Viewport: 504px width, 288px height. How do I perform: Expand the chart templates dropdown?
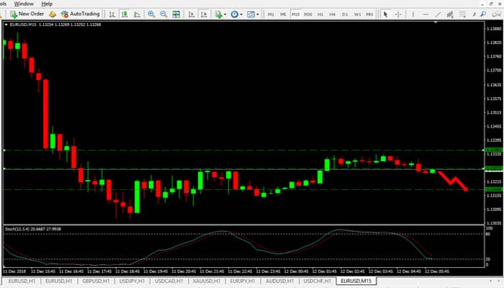259,14
